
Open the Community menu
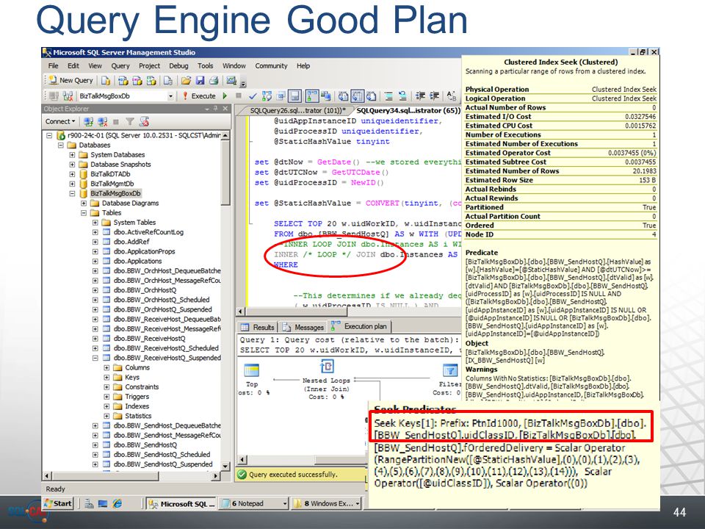pos(271,65)
